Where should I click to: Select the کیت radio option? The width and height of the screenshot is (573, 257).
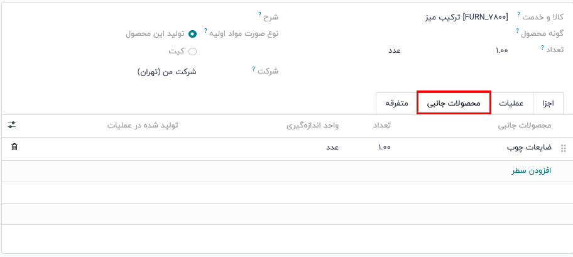point(192,52)
